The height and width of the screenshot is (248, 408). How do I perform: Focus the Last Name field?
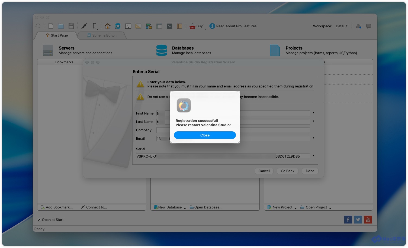point(233,122)
